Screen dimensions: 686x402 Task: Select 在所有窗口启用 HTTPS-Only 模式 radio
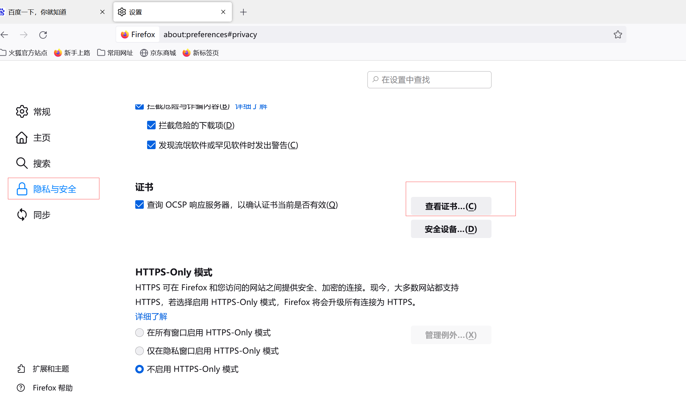click(140, 333)
